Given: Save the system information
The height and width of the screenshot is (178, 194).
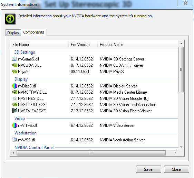Looking at the screenshot, I should click(x=148, y=169).
